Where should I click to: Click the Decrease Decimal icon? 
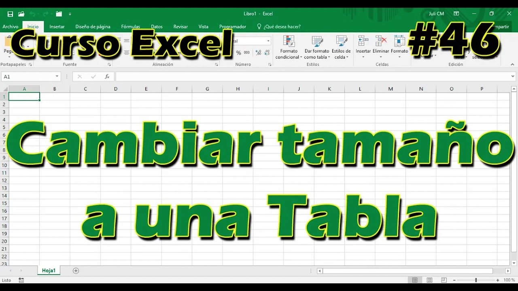pos(267,53)
